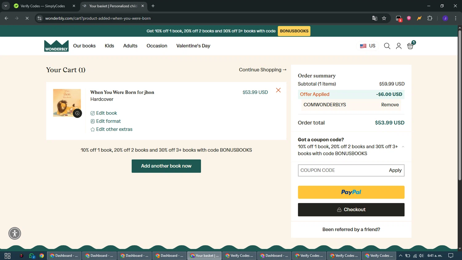Remove book with the red X icon
The height and width of the screenshot is (260, 462).
[x=278, y=90]
